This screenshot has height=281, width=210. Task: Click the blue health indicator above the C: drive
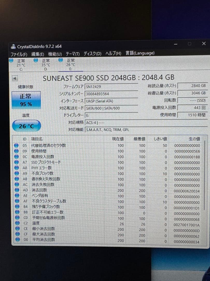[x=11, y=60]
